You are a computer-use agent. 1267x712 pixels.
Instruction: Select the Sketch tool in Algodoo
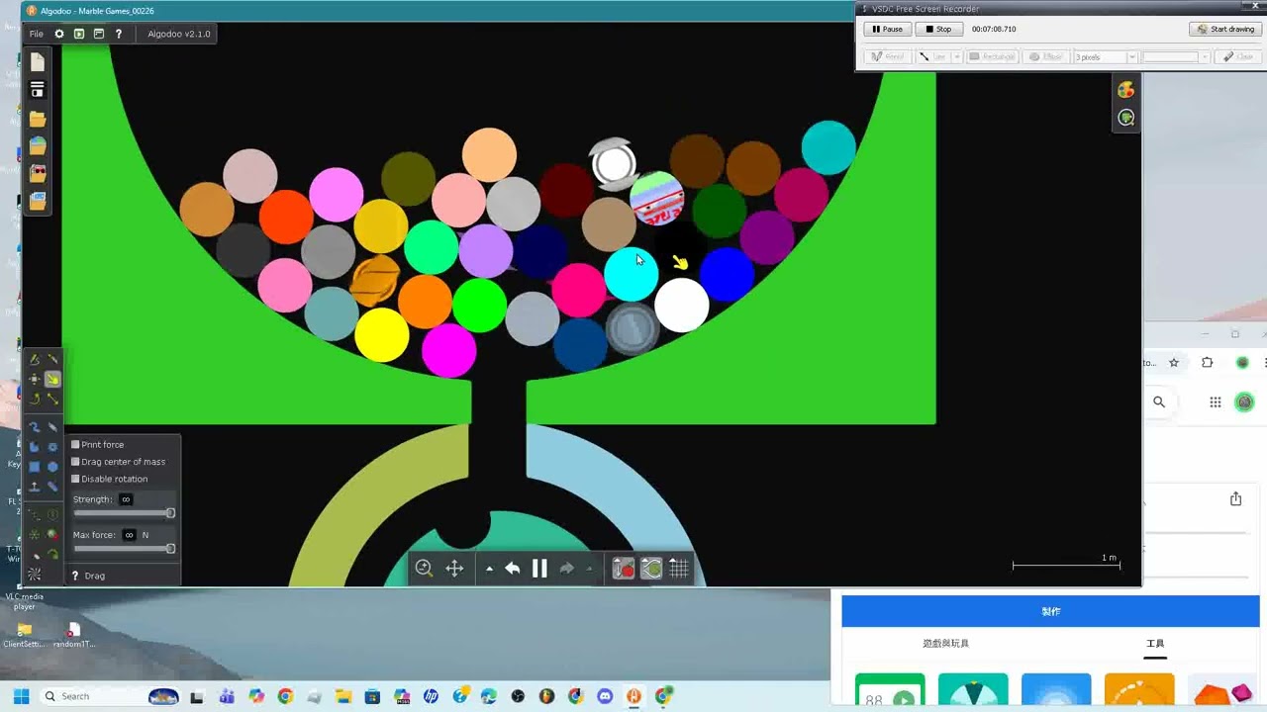pyautogui.click(x=35, y=359)
